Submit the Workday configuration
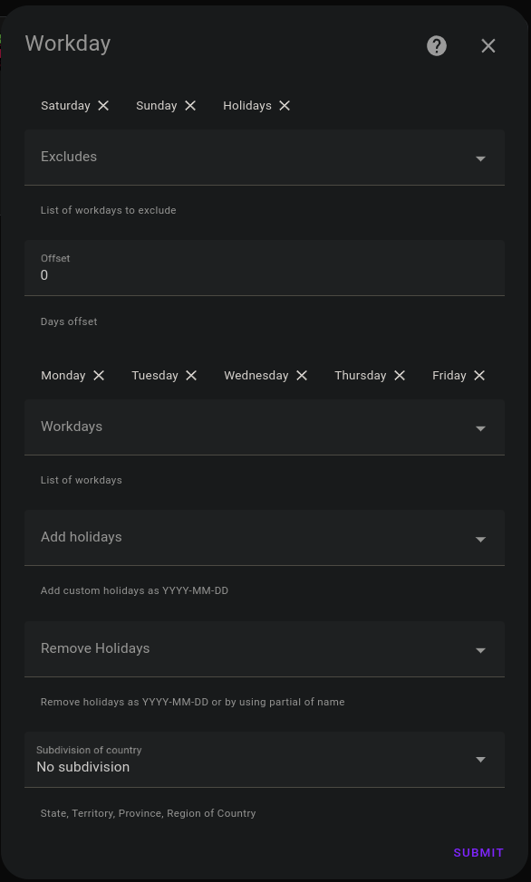Screen dimensions: 531x882 point(478,852)
